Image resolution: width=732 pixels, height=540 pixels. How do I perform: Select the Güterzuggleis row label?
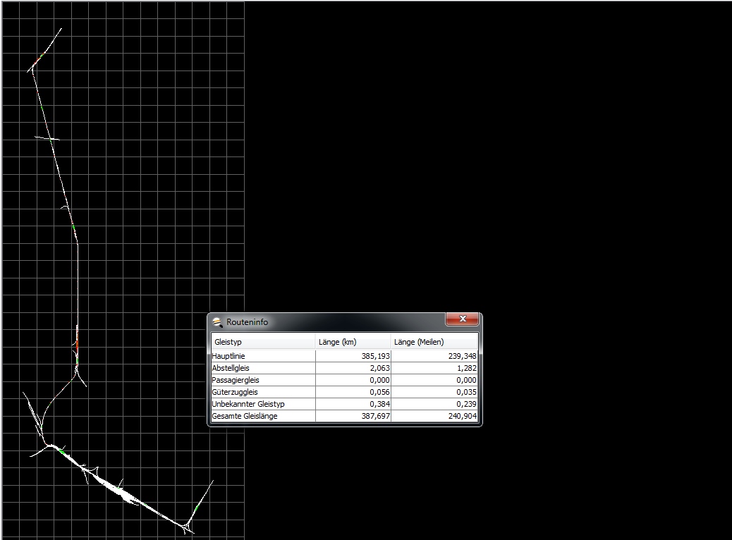point(235,392)
